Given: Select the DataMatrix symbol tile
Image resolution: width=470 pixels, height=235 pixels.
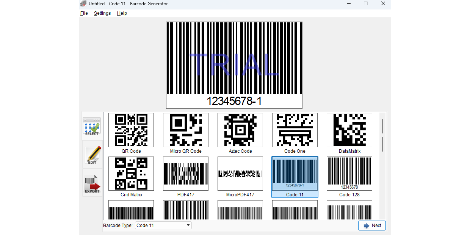Looking at the screenshot, I should (349, 130).
